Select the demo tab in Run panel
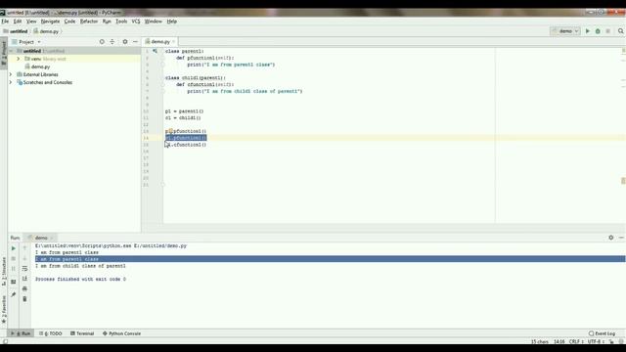This screenshot has width=626, height=352. [40, 238]
